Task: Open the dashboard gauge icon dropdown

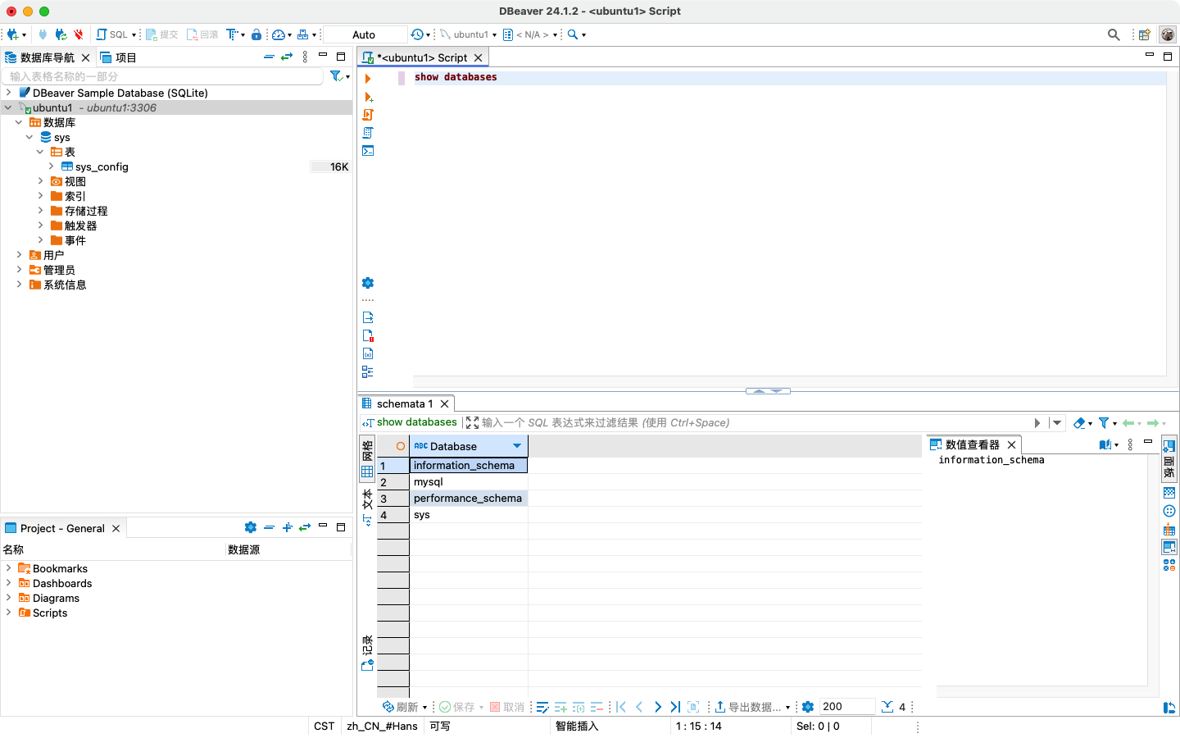Action: pyautogui.click(x=281, y=34)
